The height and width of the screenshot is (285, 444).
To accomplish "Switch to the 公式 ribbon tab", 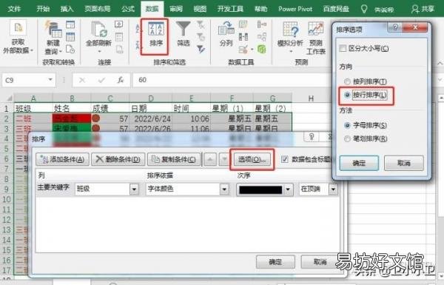I will point(128,9).
